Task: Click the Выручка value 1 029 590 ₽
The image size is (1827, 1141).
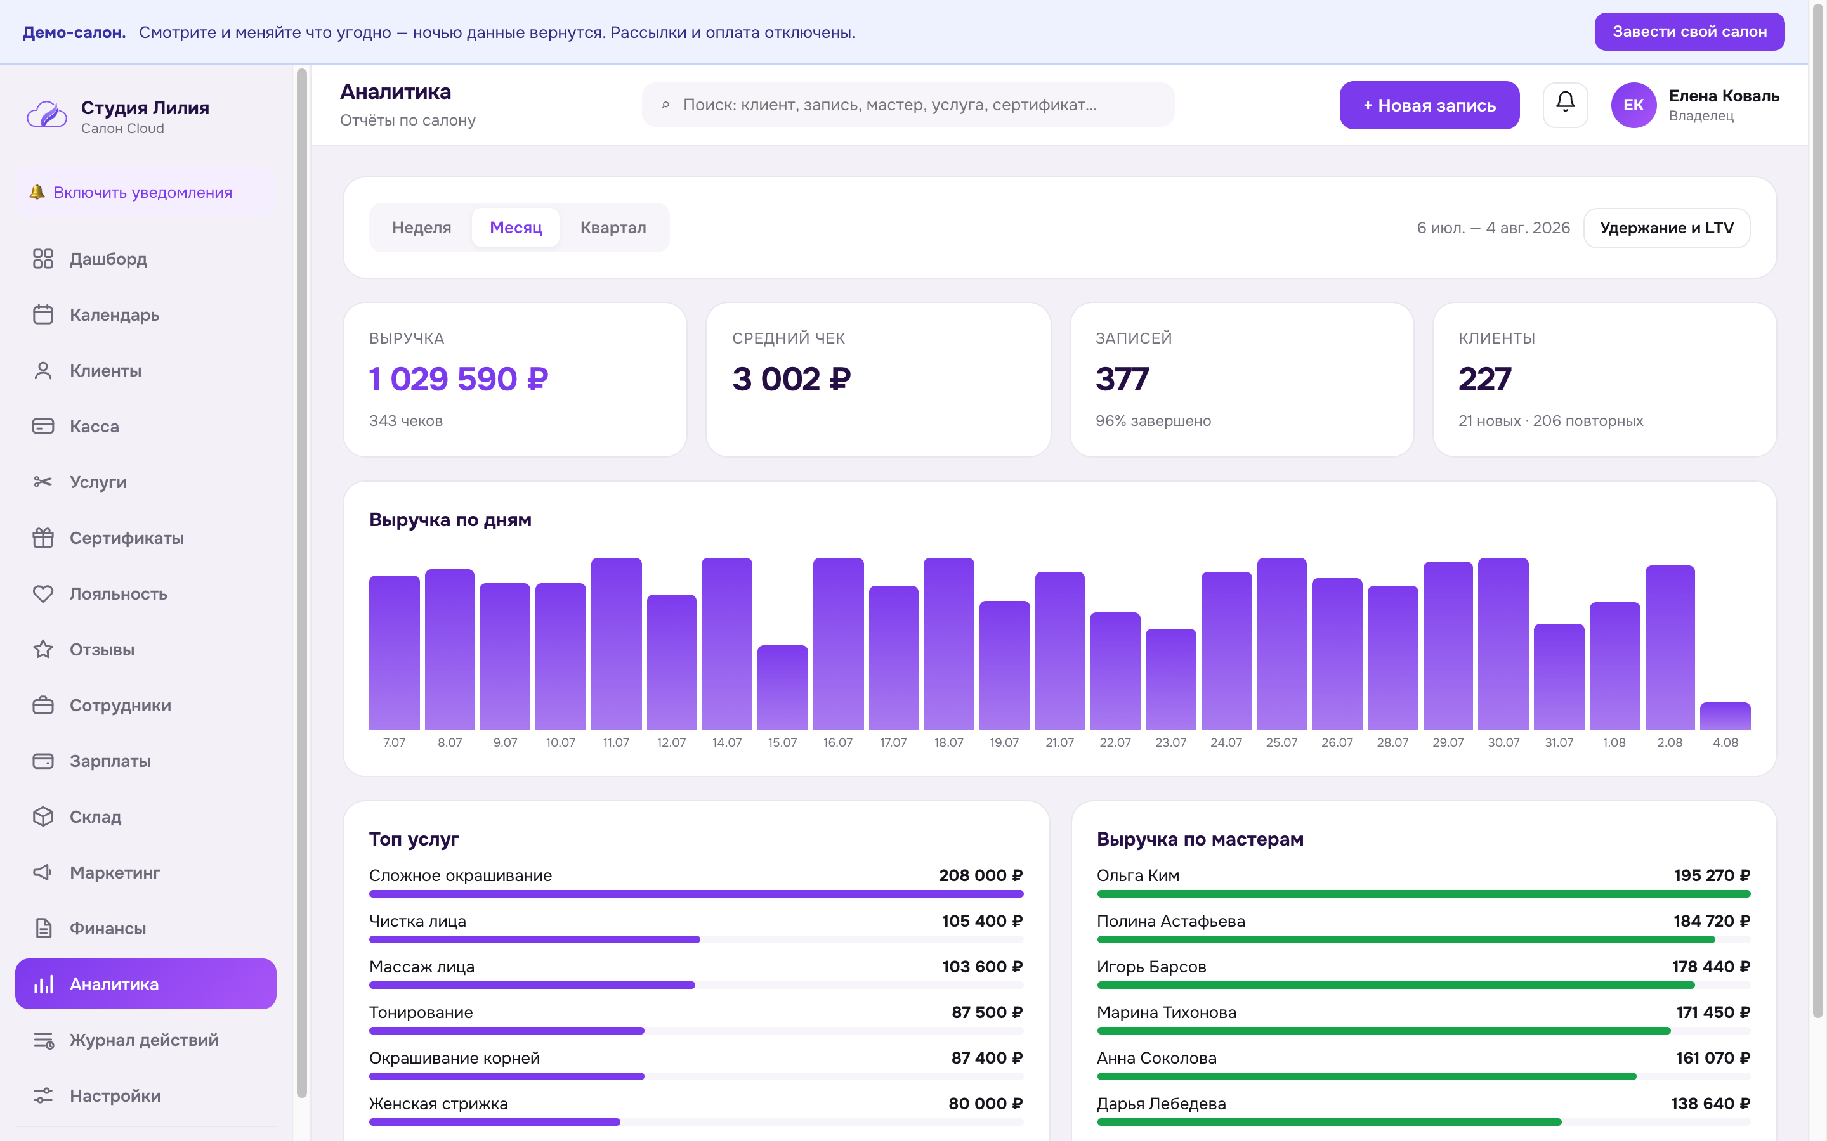Action: click(x=458, y=379)
